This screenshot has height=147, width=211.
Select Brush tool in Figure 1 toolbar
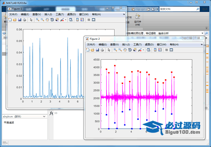62,20
